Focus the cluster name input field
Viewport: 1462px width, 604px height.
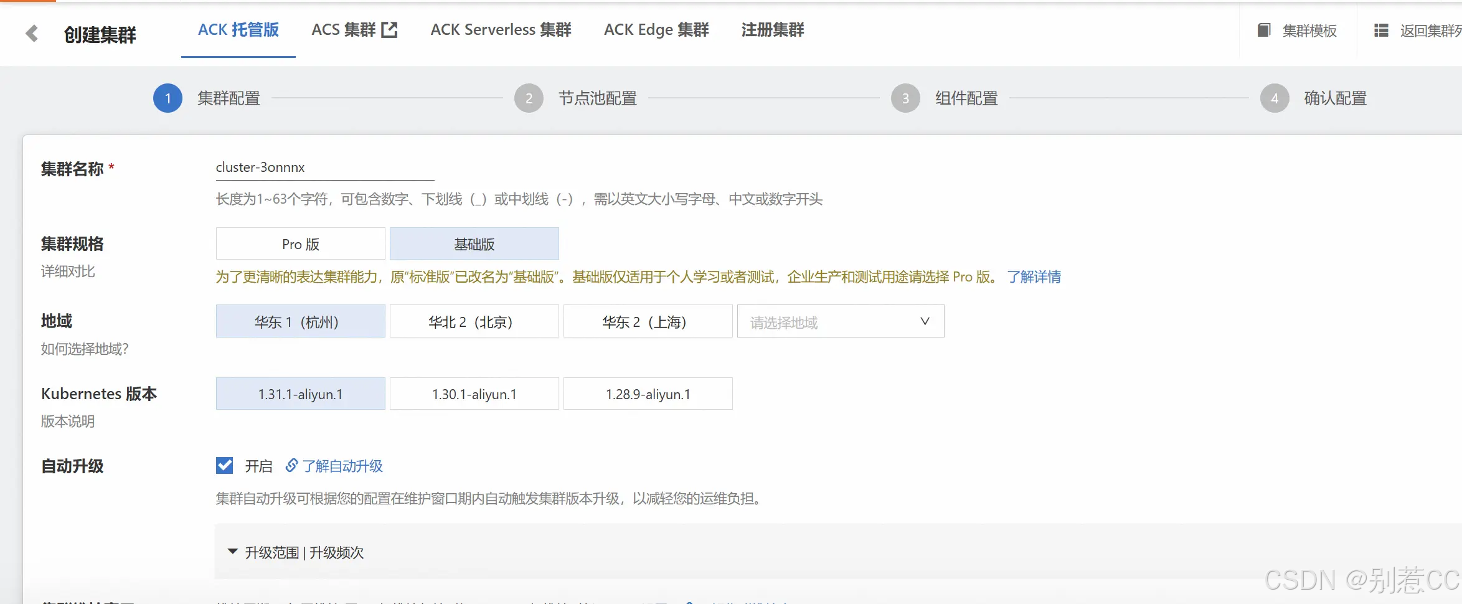tap(325, 168)
